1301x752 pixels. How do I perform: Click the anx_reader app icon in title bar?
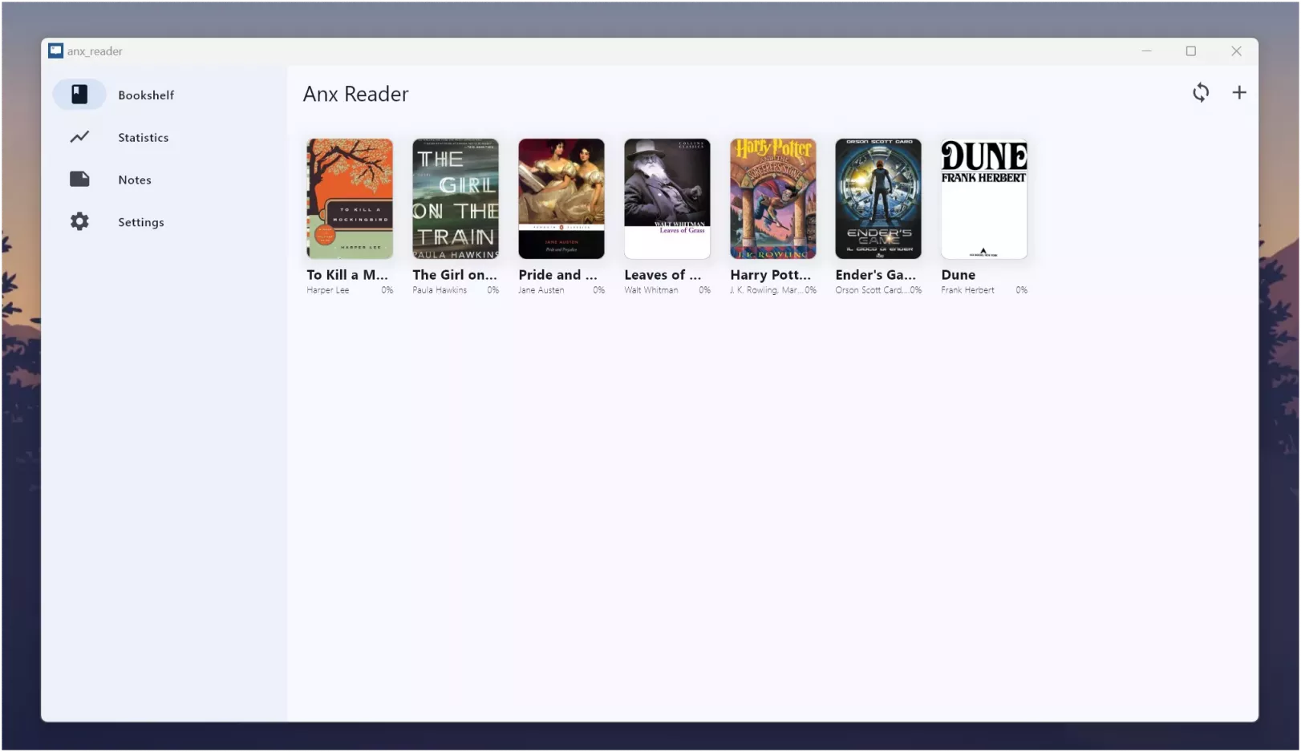(x=55, y=51)
